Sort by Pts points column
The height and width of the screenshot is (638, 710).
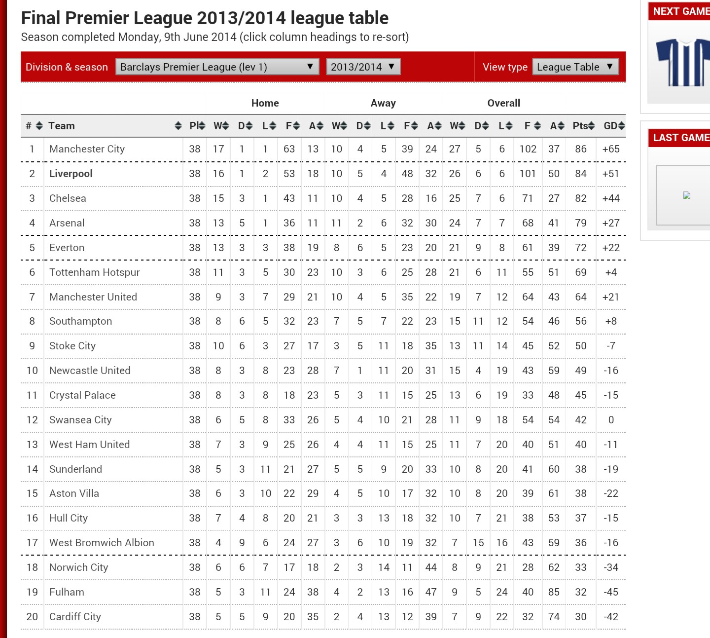(x=584, y=126)
